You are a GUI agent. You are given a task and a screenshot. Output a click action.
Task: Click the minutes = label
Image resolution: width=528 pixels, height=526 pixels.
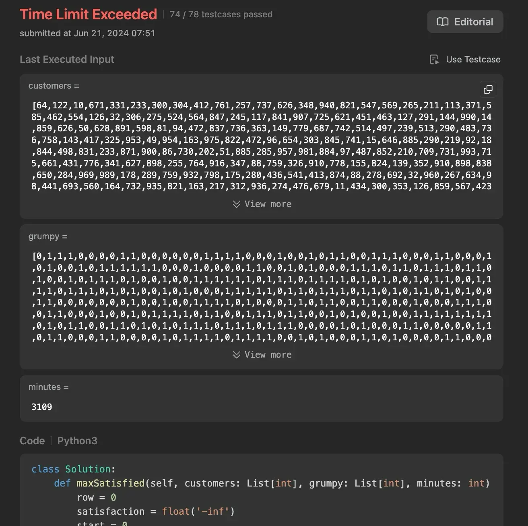[48, 387]
